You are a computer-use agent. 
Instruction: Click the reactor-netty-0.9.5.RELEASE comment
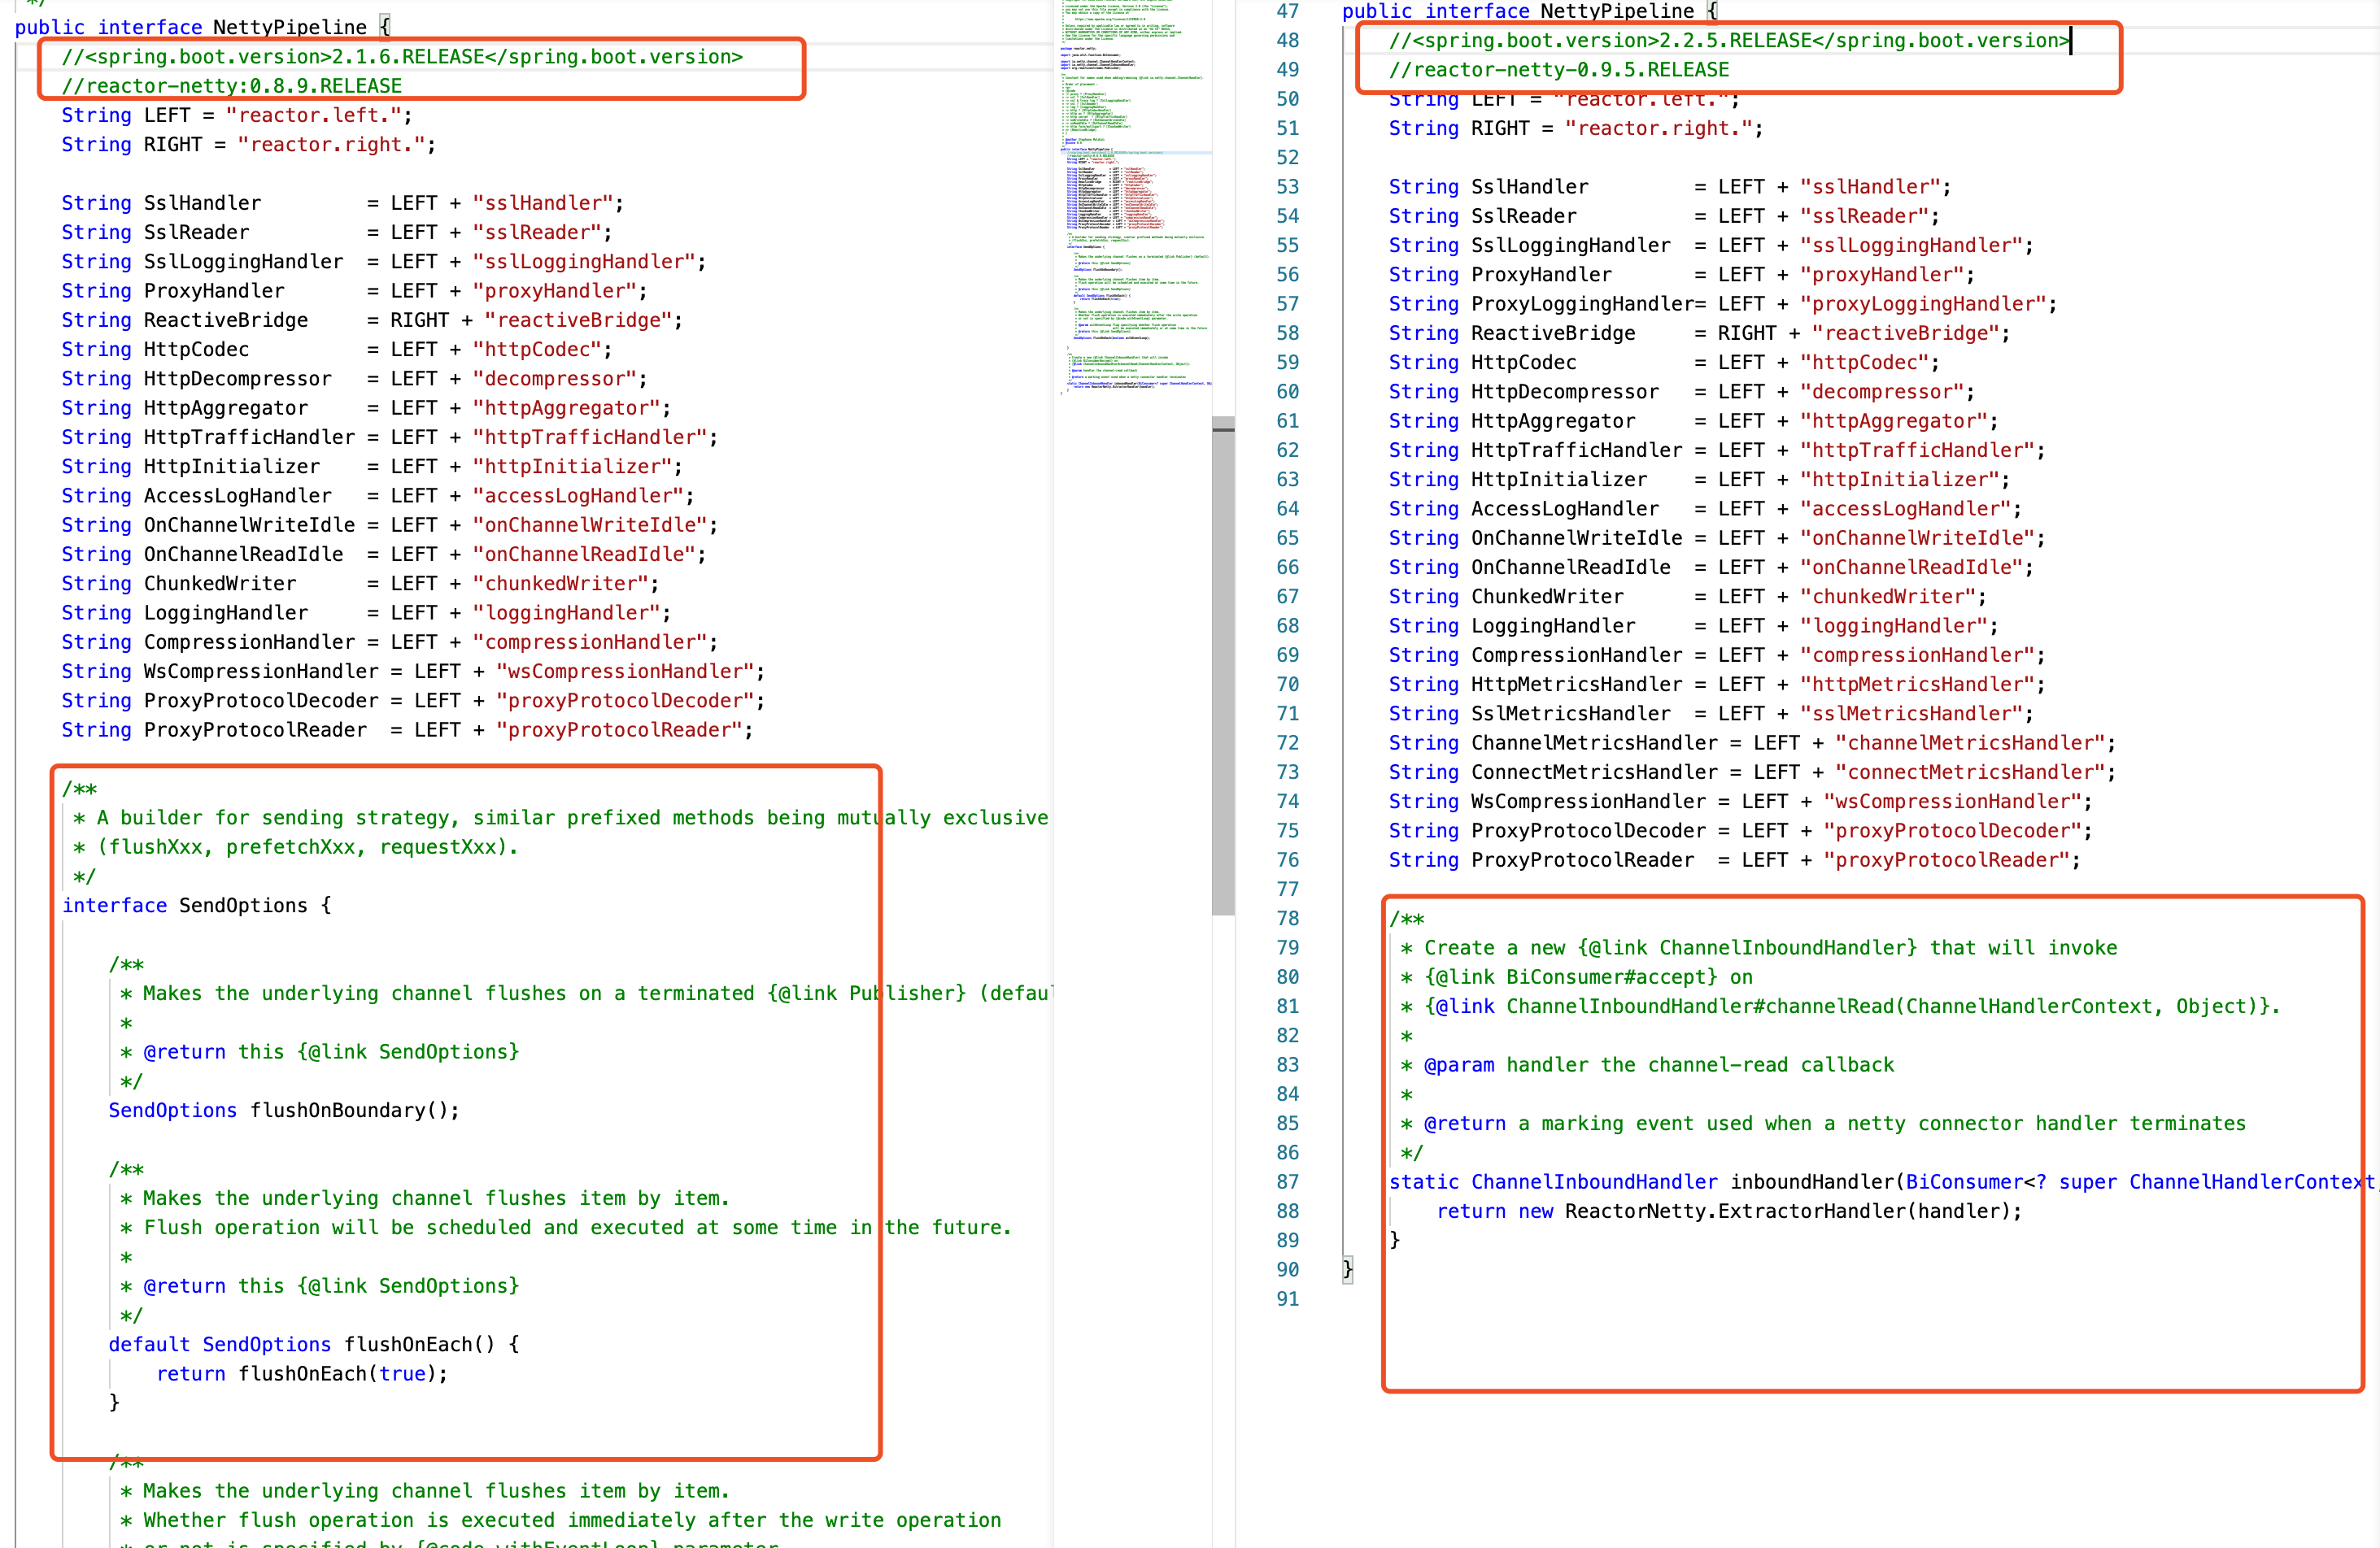(x=1559, y=70)
